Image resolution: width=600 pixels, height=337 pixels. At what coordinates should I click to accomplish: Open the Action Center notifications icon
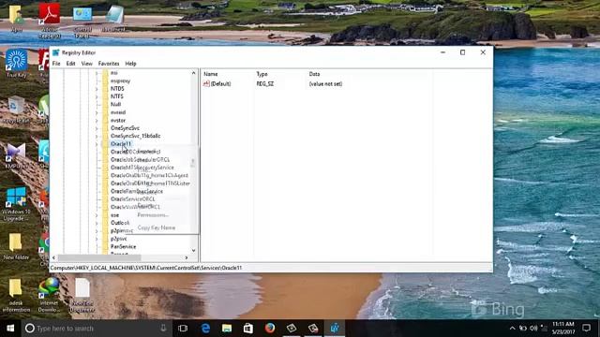(x=586, y=328)
